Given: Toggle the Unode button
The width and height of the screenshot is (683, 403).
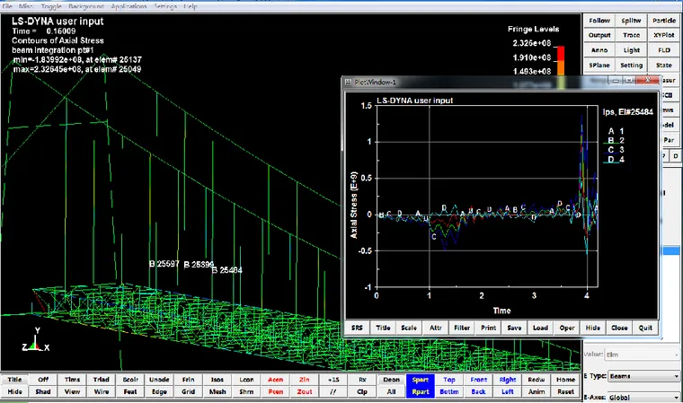Looking at the screenshot, I should coord(159,380).
